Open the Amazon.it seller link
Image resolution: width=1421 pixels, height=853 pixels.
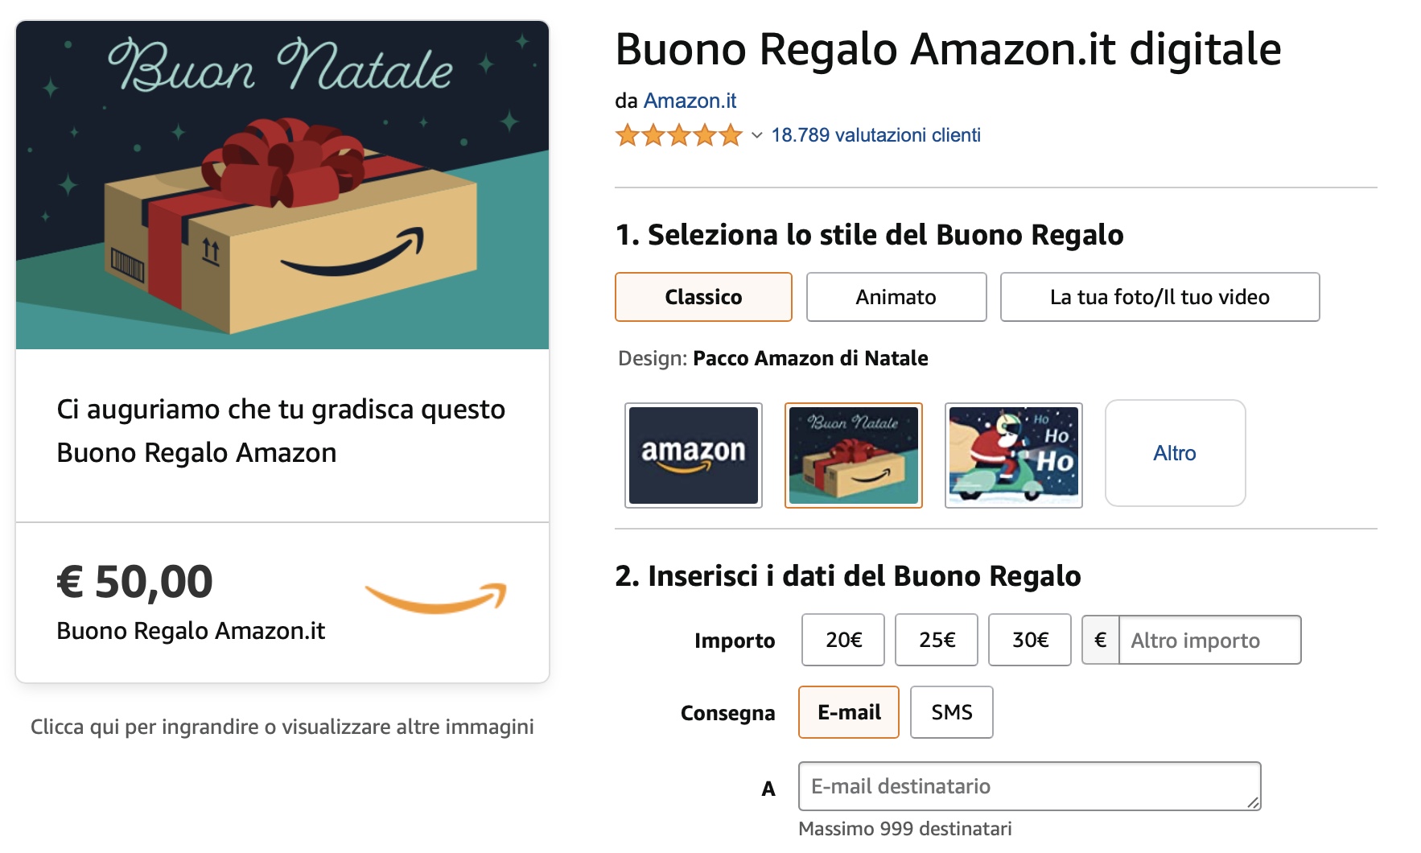(x=690, y=101)
